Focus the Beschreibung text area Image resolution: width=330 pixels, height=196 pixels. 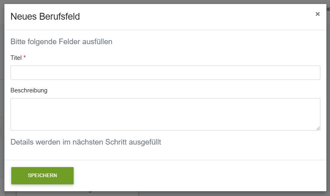pos(165,114)
